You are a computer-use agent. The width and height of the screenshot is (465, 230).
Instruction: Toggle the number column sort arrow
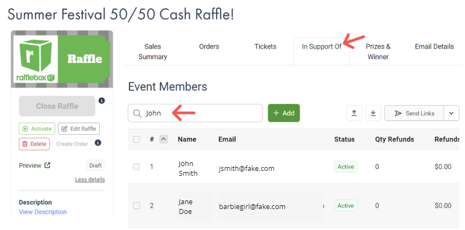point(164,139)
